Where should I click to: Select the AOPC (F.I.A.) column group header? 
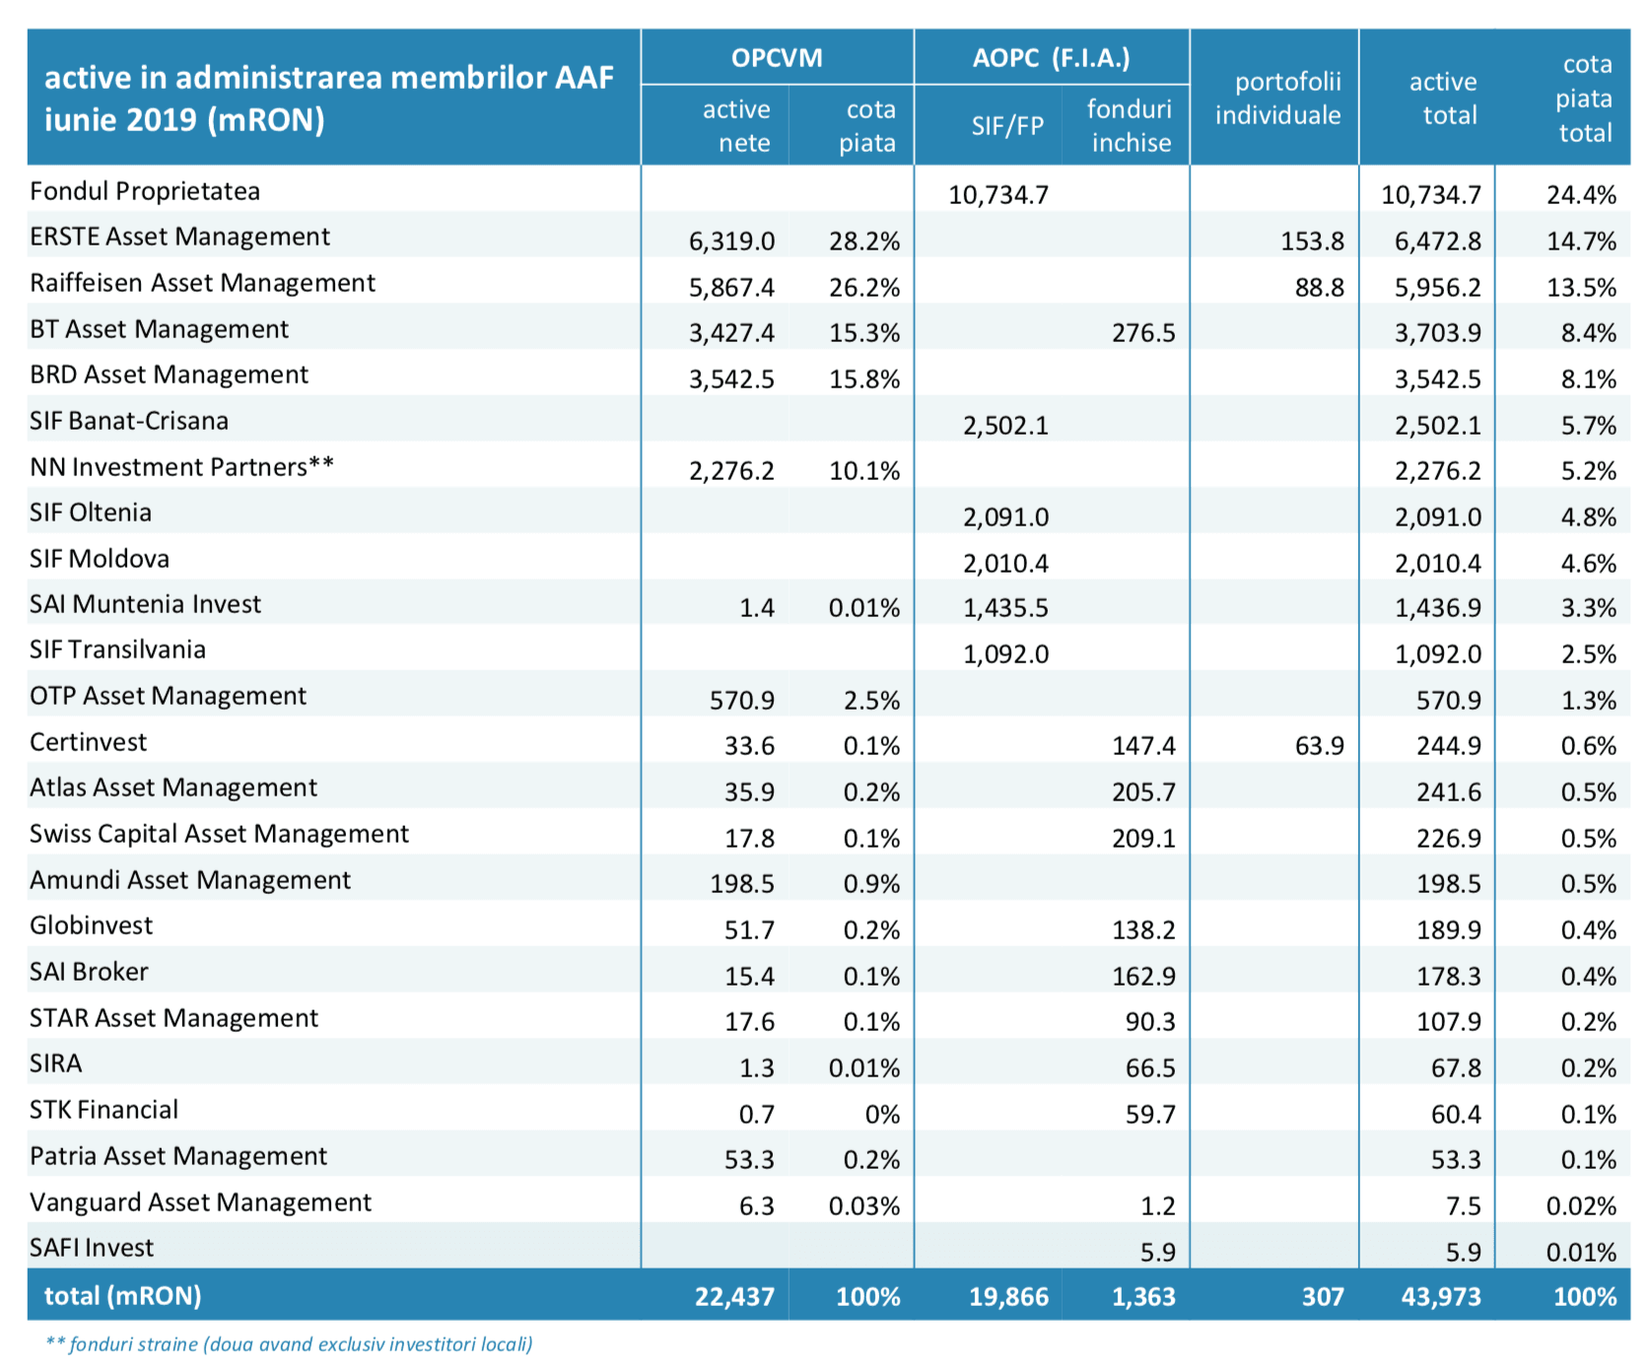1051,58
